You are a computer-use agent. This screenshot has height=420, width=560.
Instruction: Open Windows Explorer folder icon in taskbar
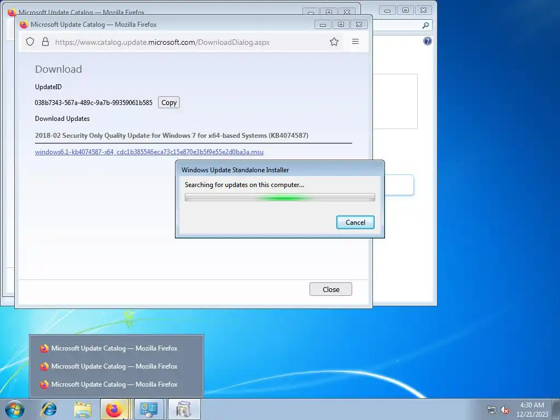coord(83,410)
